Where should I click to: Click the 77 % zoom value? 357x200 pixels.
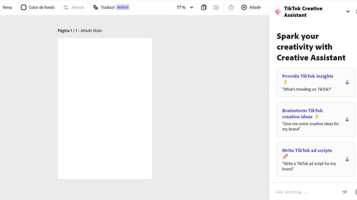click(x=181, y=7)
